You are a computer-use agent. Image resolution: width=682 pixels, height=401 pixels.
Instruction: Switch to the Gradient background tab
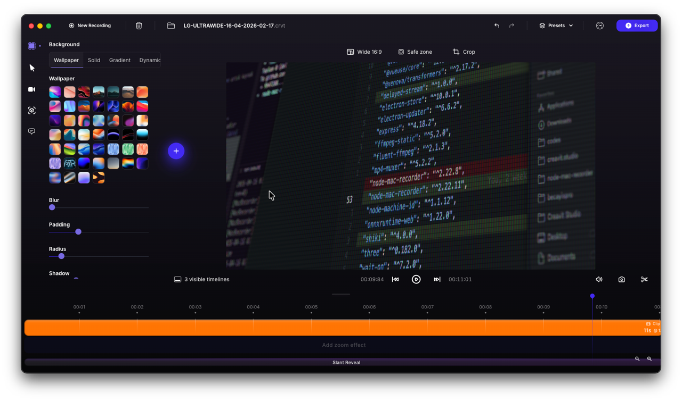(x=119, y=60)
